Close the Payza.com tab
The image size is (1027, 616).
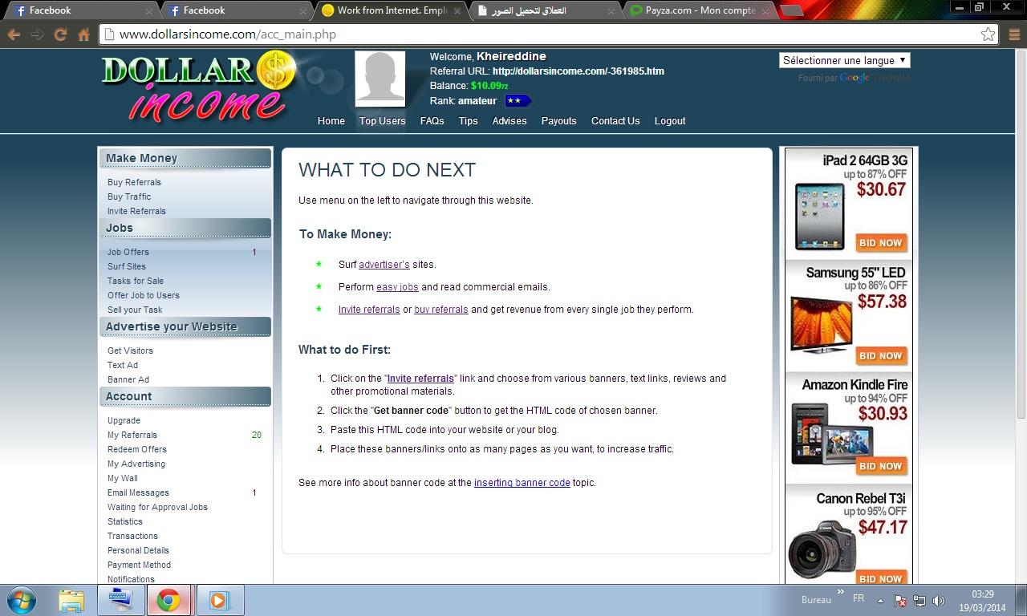[x=765, y=11]
